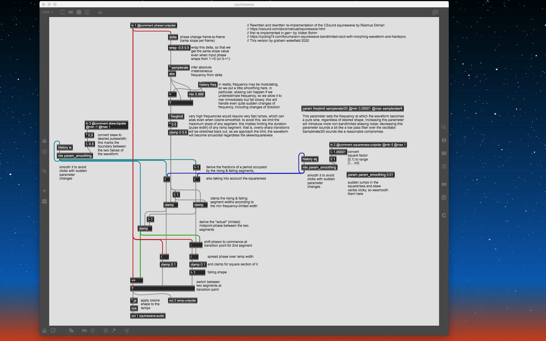The image size is (546, 341).
Task: Toggle the grid display in bottom toolbar
Action: click(x=93, y=330)
